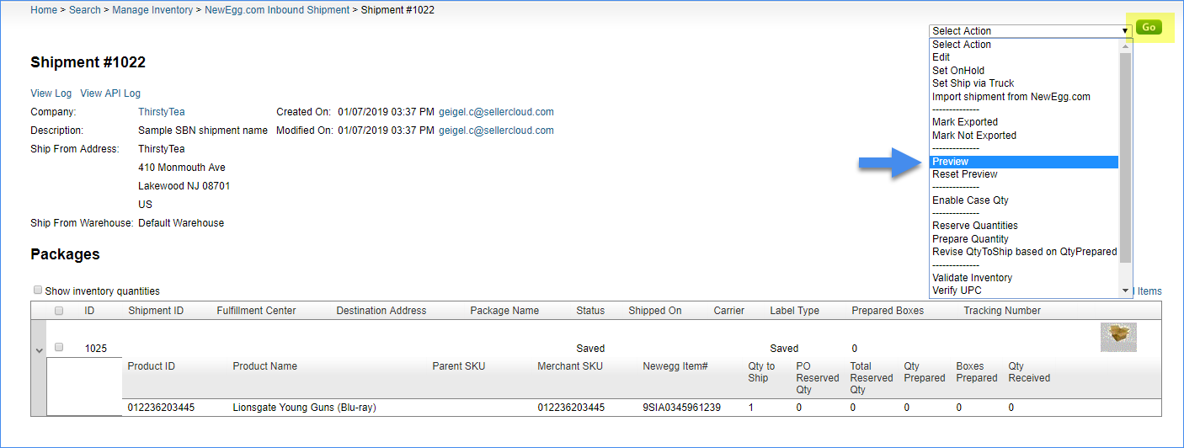Open the Select Action dropdown
Screen dimensions: 1184x448
tap(1030, 31)
